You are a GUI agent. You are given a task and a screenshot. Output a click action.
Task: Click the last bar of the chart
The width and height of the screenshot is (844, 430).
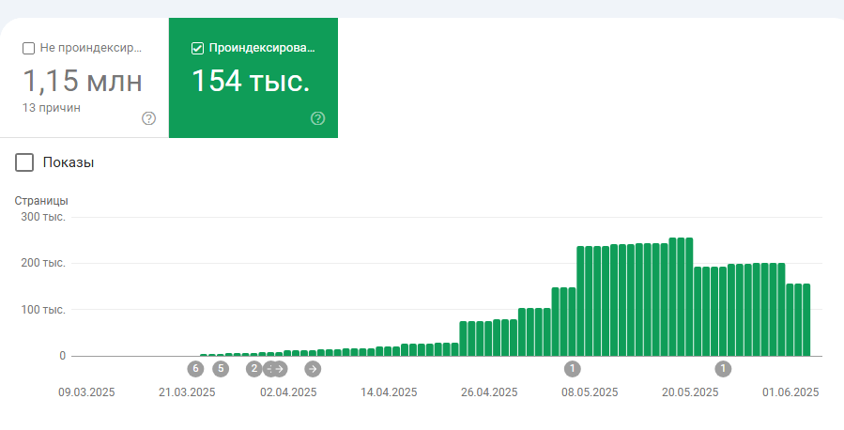click(x=806, y=319)
